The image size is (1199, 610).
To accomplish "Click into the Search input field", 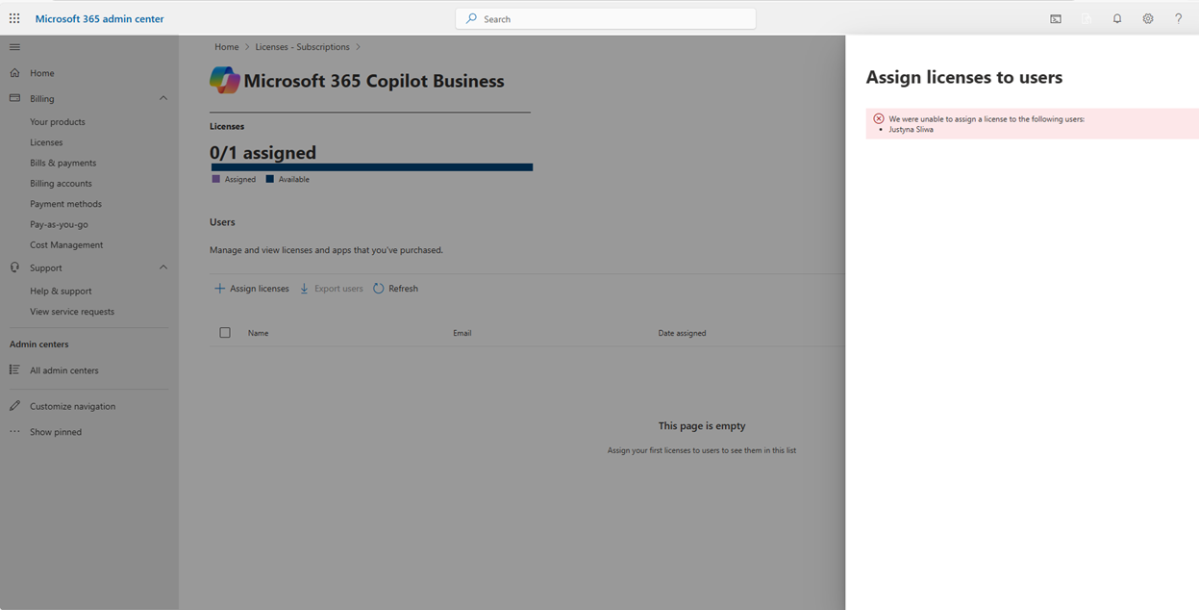I will click(x=606, y=18).
